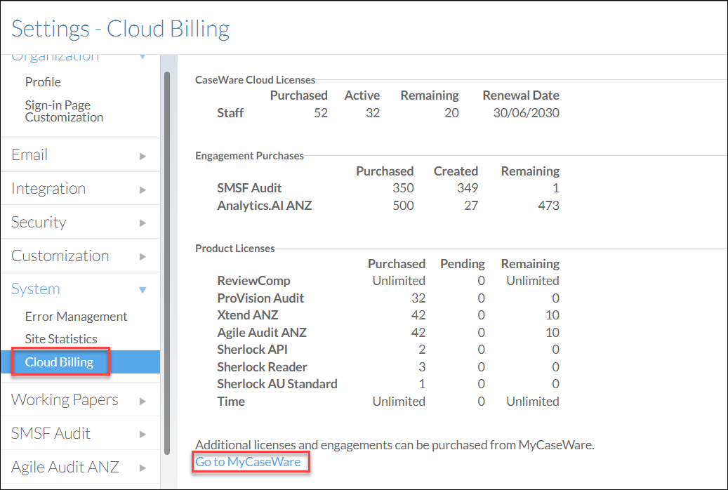Expand the Customization section arrow

pos(143,256)
